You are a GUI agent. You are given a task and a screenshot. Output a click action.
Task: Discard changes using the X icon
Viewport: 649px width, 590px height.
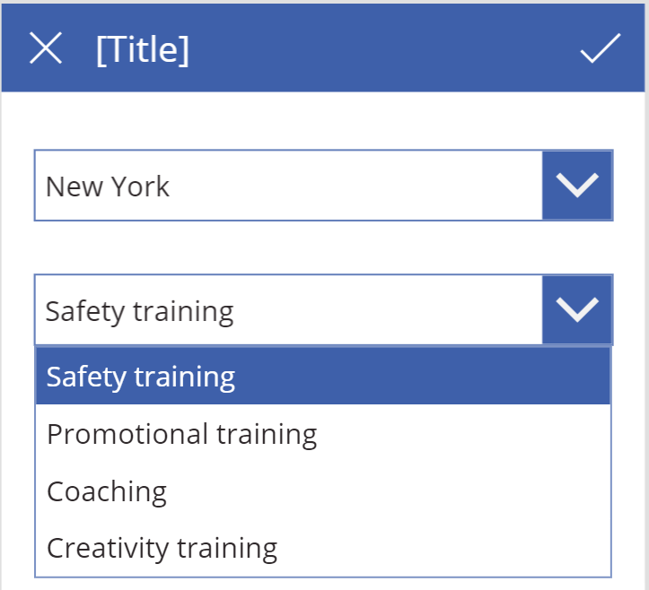(46, 48)
